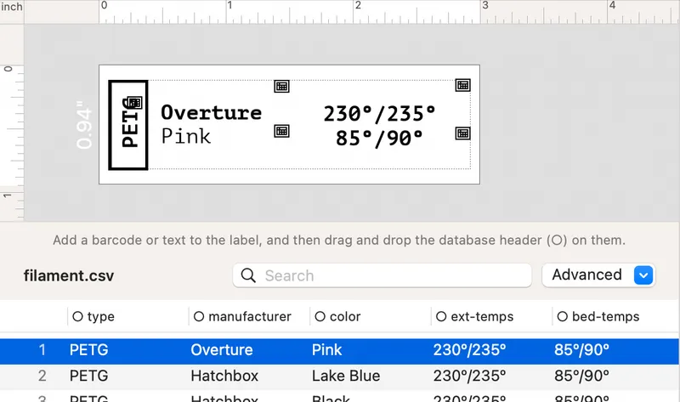Click the 0.94" label height indicator
Image resolution: width=680 pixels, height=402 pixels.
pos(84,125)
